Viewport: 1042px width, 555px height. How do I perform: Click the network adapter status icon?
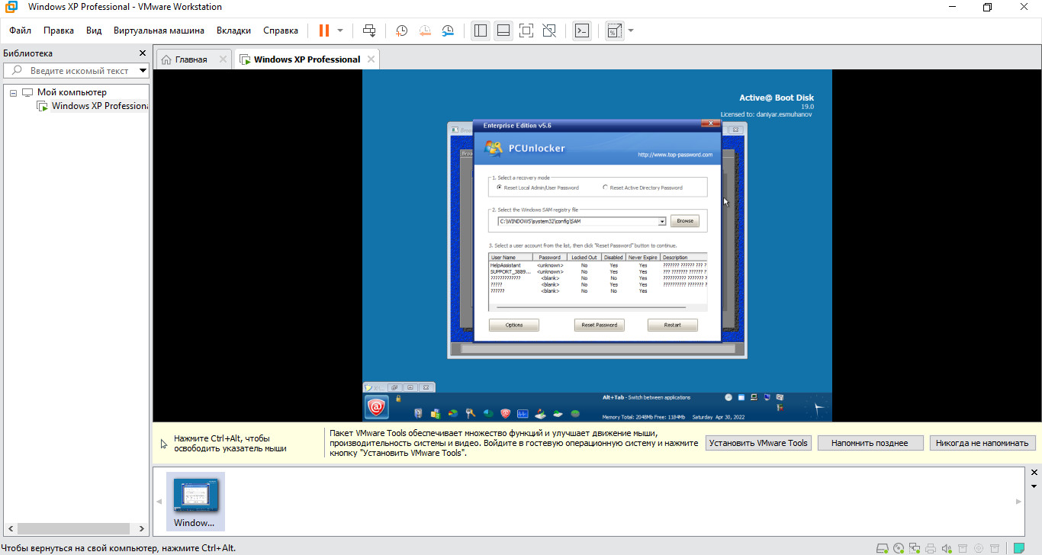(915, 547)
